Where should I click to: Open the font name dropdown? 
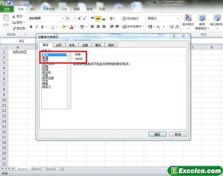click(x=63, y=18)
